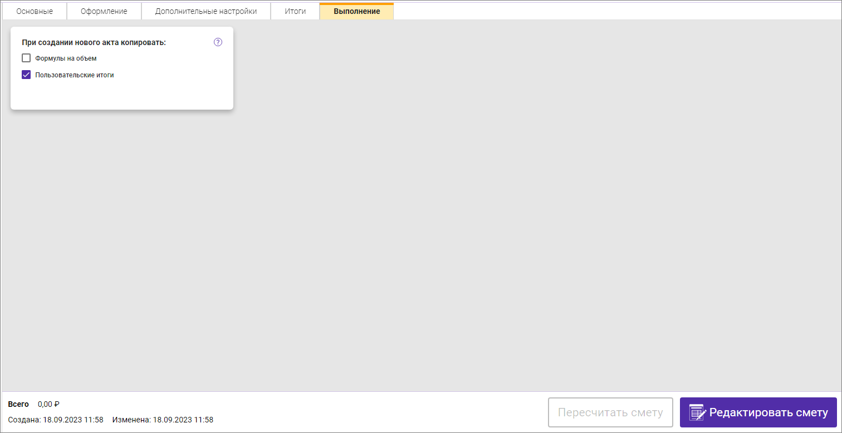Image resolution: width=842 pixels, height=433 pixels.
Task: Click the Всего label in the footer
Action: [x=18, y=404]
